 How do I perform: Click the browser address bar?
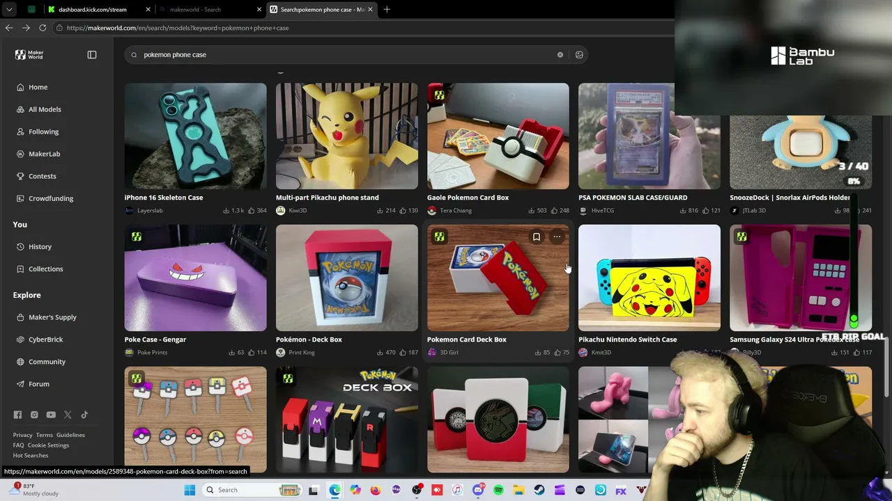pyautogui.click(x=362, y=28)
